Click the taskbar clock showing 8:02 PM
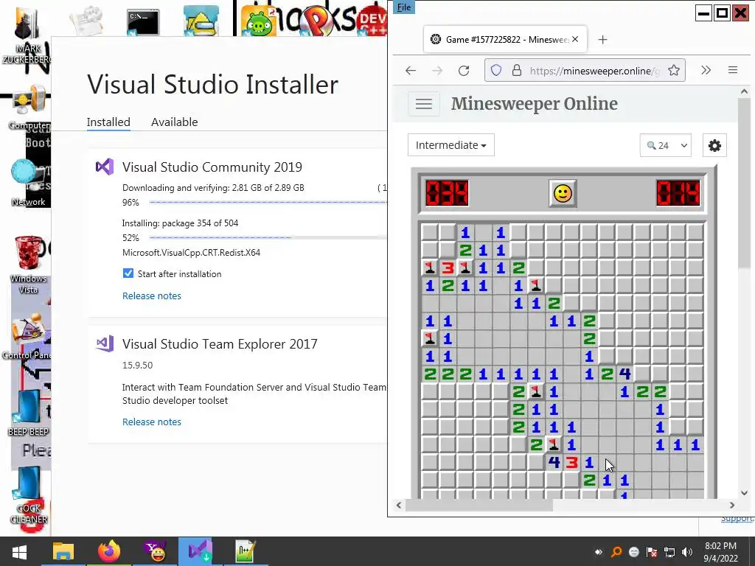Screen dimensions: 755x566 tap(720, 552)
